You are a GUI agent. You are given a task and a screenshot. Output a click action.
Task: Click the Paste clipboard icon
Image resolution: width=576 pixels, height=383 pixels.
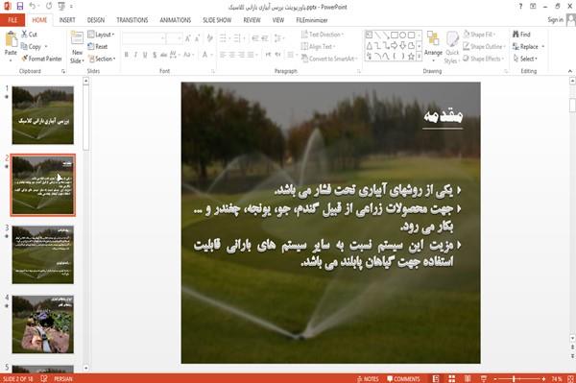pos(11,39)
